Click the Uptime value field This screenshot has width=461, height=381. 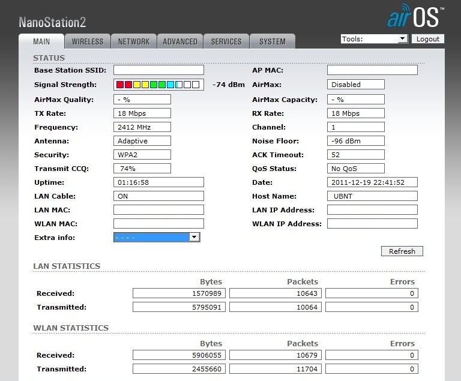(158, 182)
